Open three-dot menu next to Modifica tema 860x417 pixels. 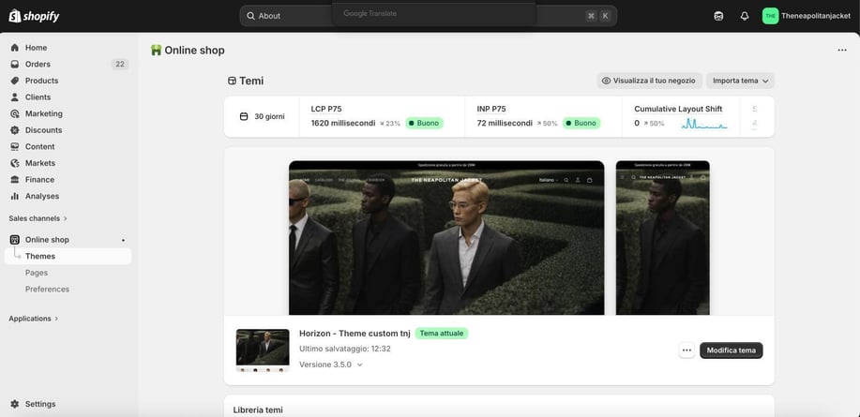point(686,350)
